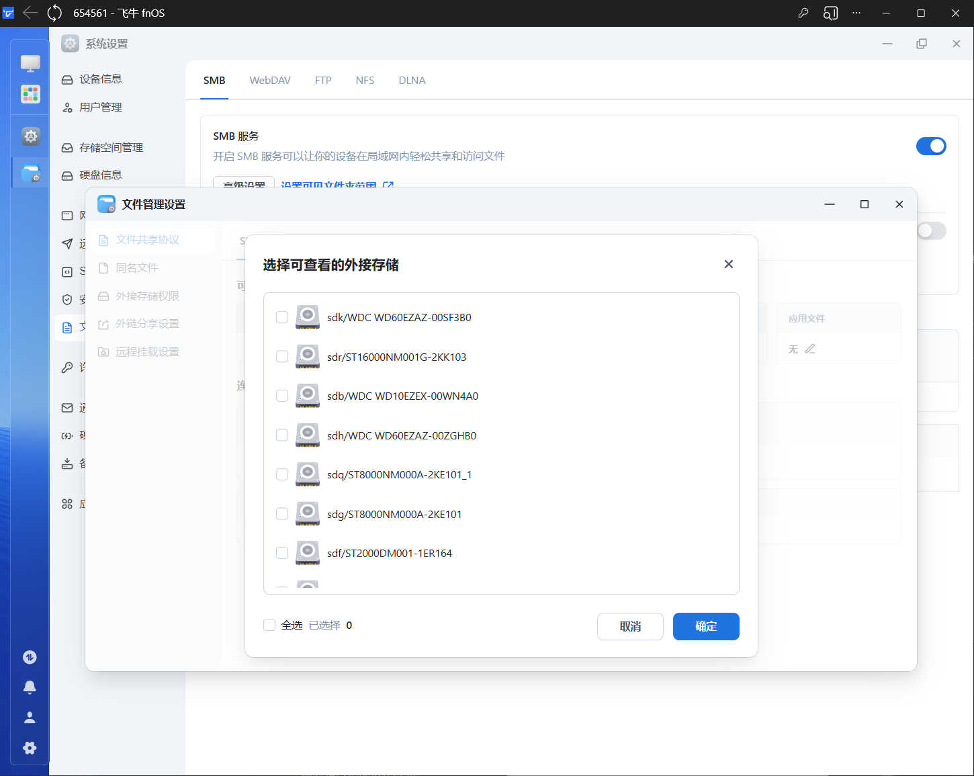Open the user profile icon in the dock
Viewport: 974px width, 776px height.
click(30, 717)
